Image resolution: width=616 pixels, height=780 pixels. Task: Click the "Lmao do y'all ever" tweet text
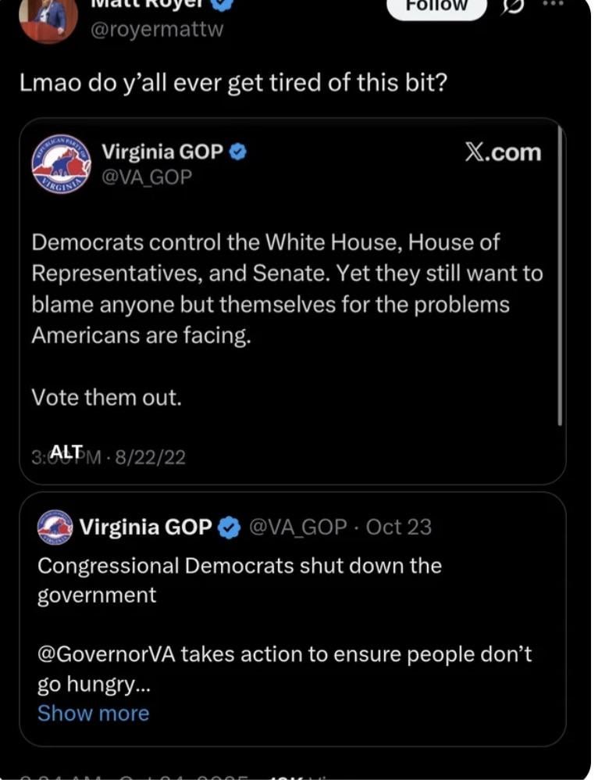click(233, 83)
